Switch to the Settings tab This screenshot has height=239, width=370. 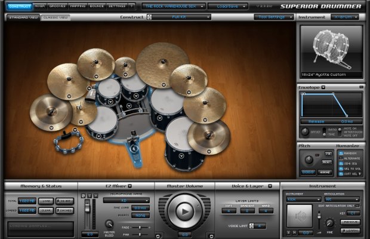tap(117, 6)
